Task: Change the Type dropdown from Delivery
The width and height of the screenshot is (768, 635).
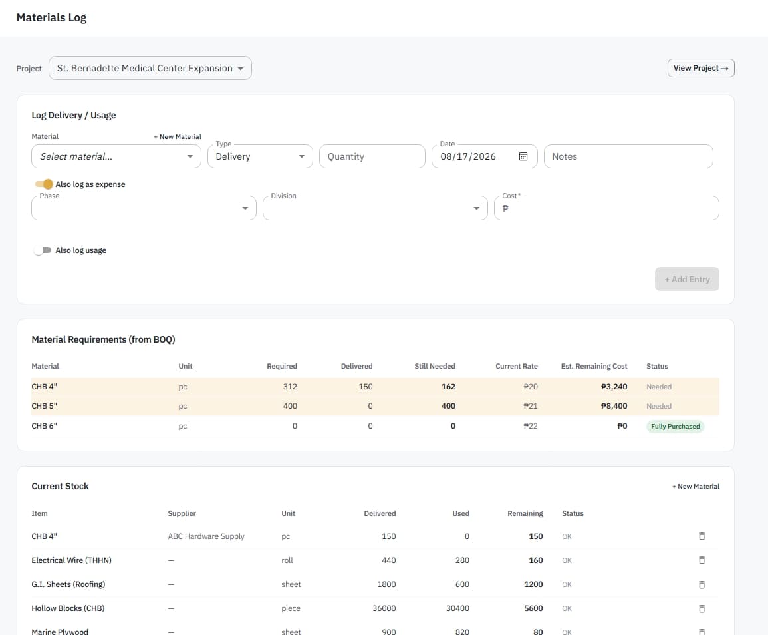Action: pos(260,156)
